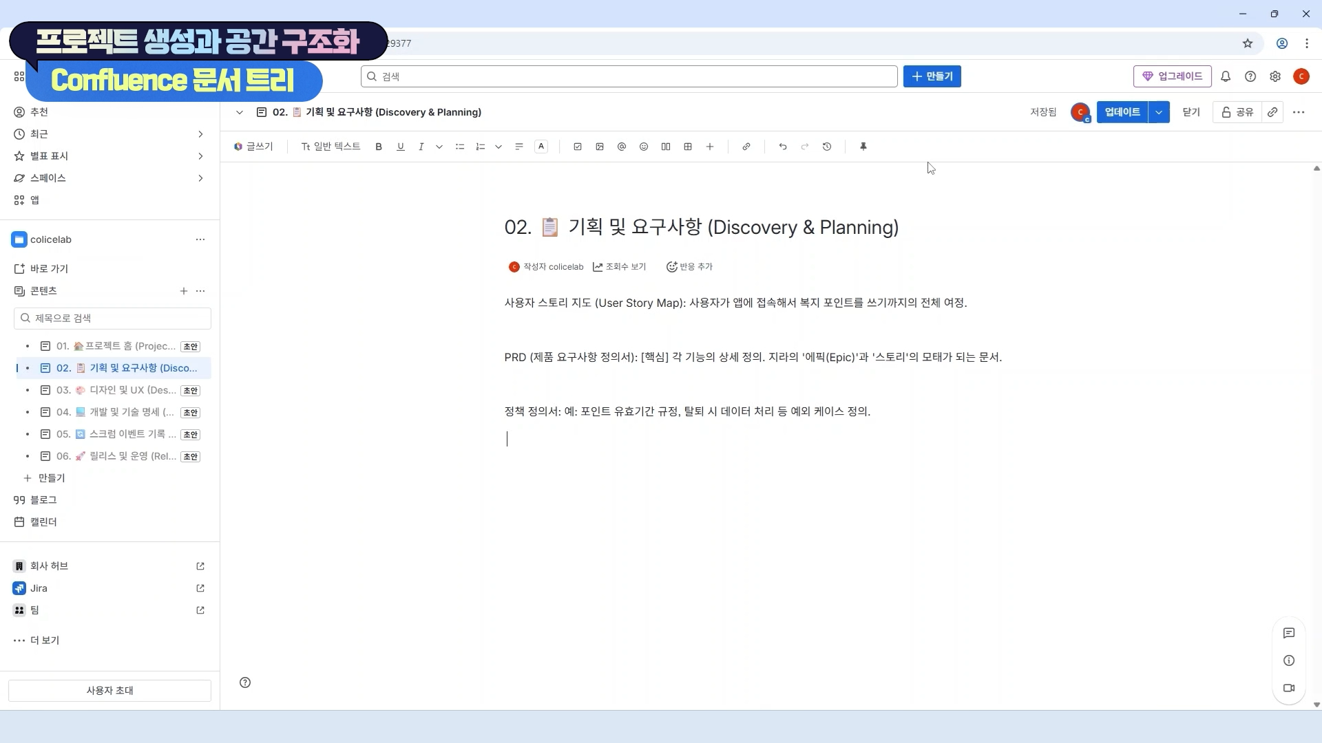This screenshot has height=743, width=1322.
Task: Open the 일반 텍스트 text style dropdown
Action: pos(331,147)
